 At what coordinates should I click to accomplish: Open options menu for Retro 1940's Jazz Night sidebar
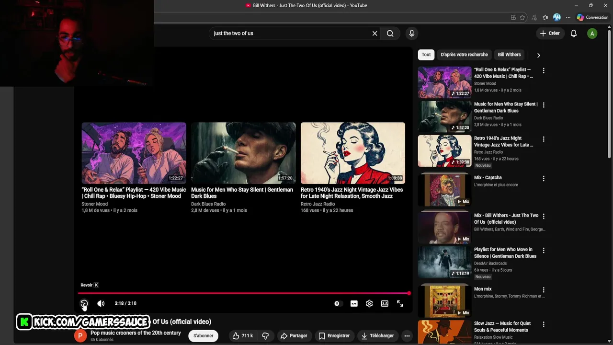pos(544,139)
